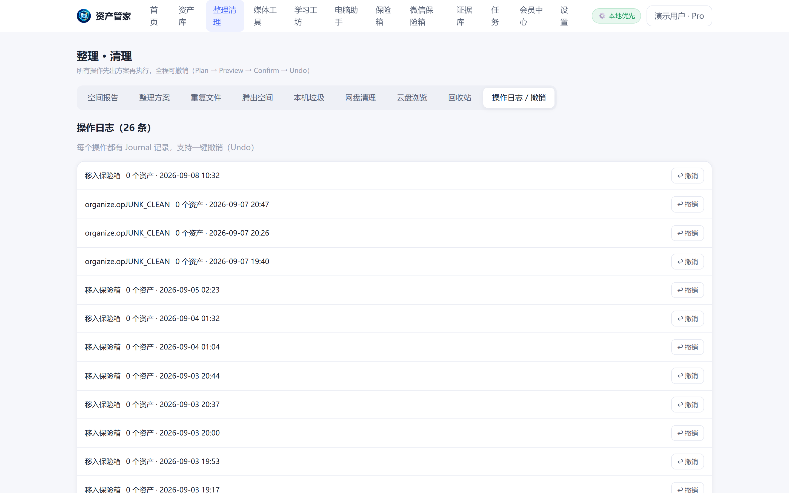Undo the 移入保险箱 entry from 2026-09-03 19:53
The width and height of the screenshot is (789, 493).
687,462
